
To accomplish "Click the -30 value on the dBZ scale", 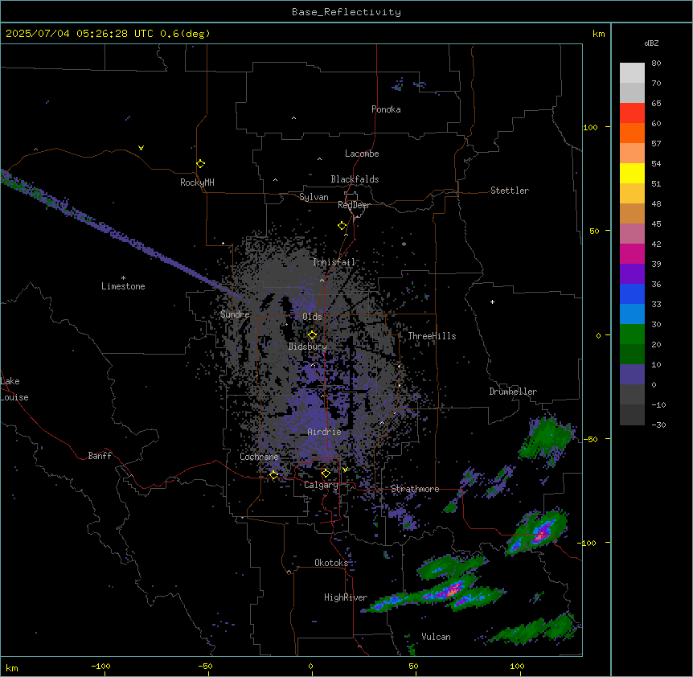I will pos(658,425).
